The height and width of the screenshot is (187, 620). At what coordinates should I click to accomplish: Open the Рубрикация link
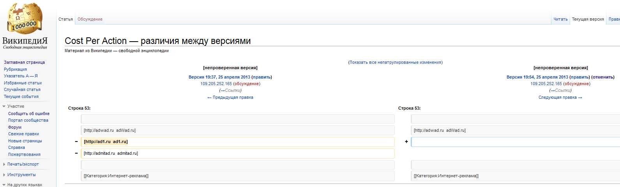click(x=15, y=69)
